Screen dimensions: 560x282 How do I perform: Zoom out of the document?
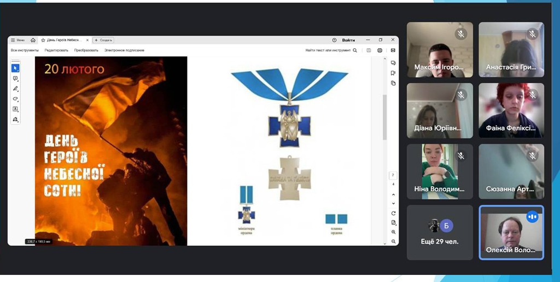point(393,241)
